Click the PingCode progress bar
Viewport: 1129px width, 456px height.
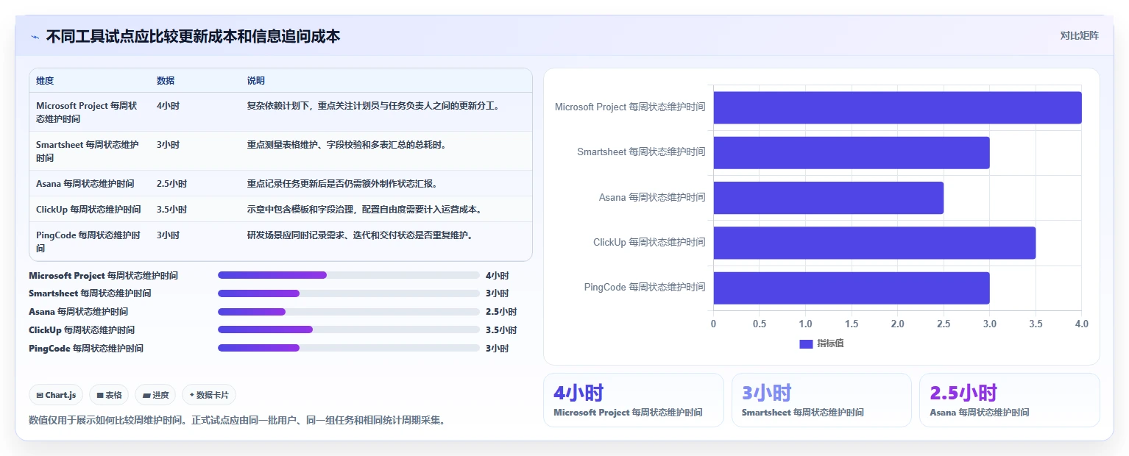(x=349, y=348)
